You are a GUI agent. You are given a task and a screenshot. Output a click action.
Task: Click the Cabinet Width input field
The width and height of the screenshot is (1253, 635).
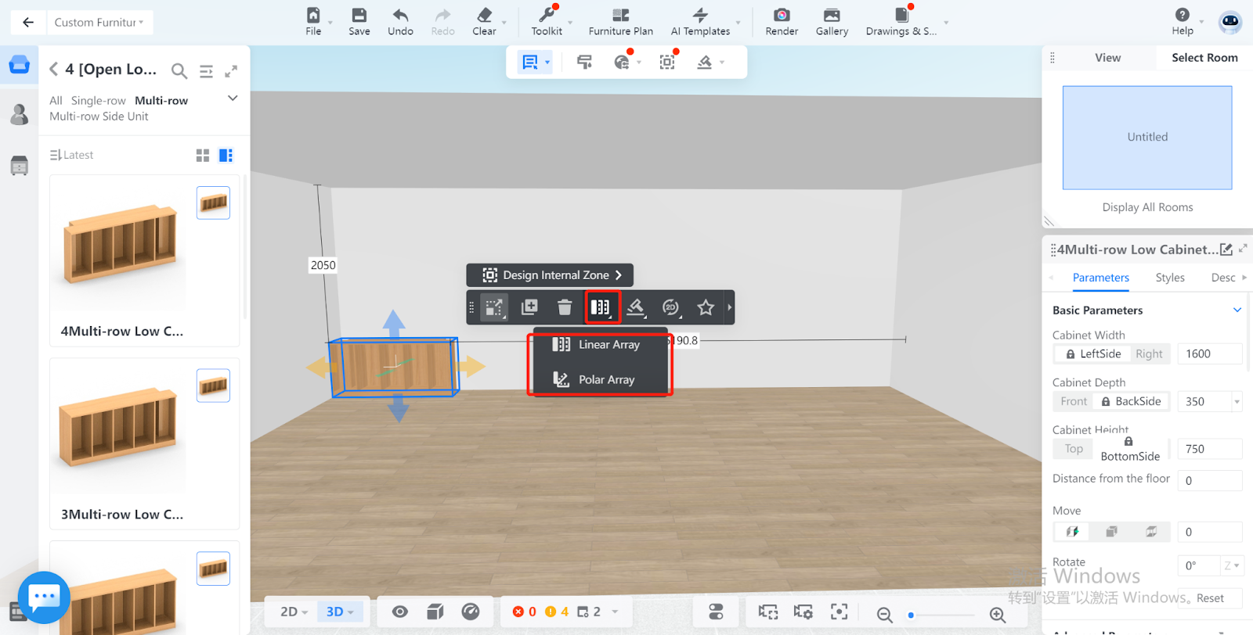tap(1208, 354)
